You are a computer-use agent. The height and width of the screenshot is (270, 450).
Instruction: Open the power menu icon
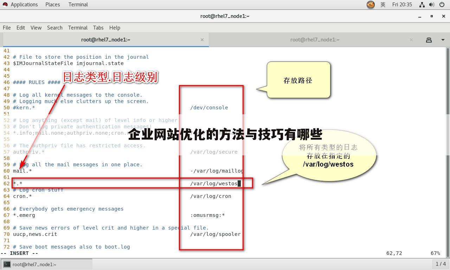point(442,5)
